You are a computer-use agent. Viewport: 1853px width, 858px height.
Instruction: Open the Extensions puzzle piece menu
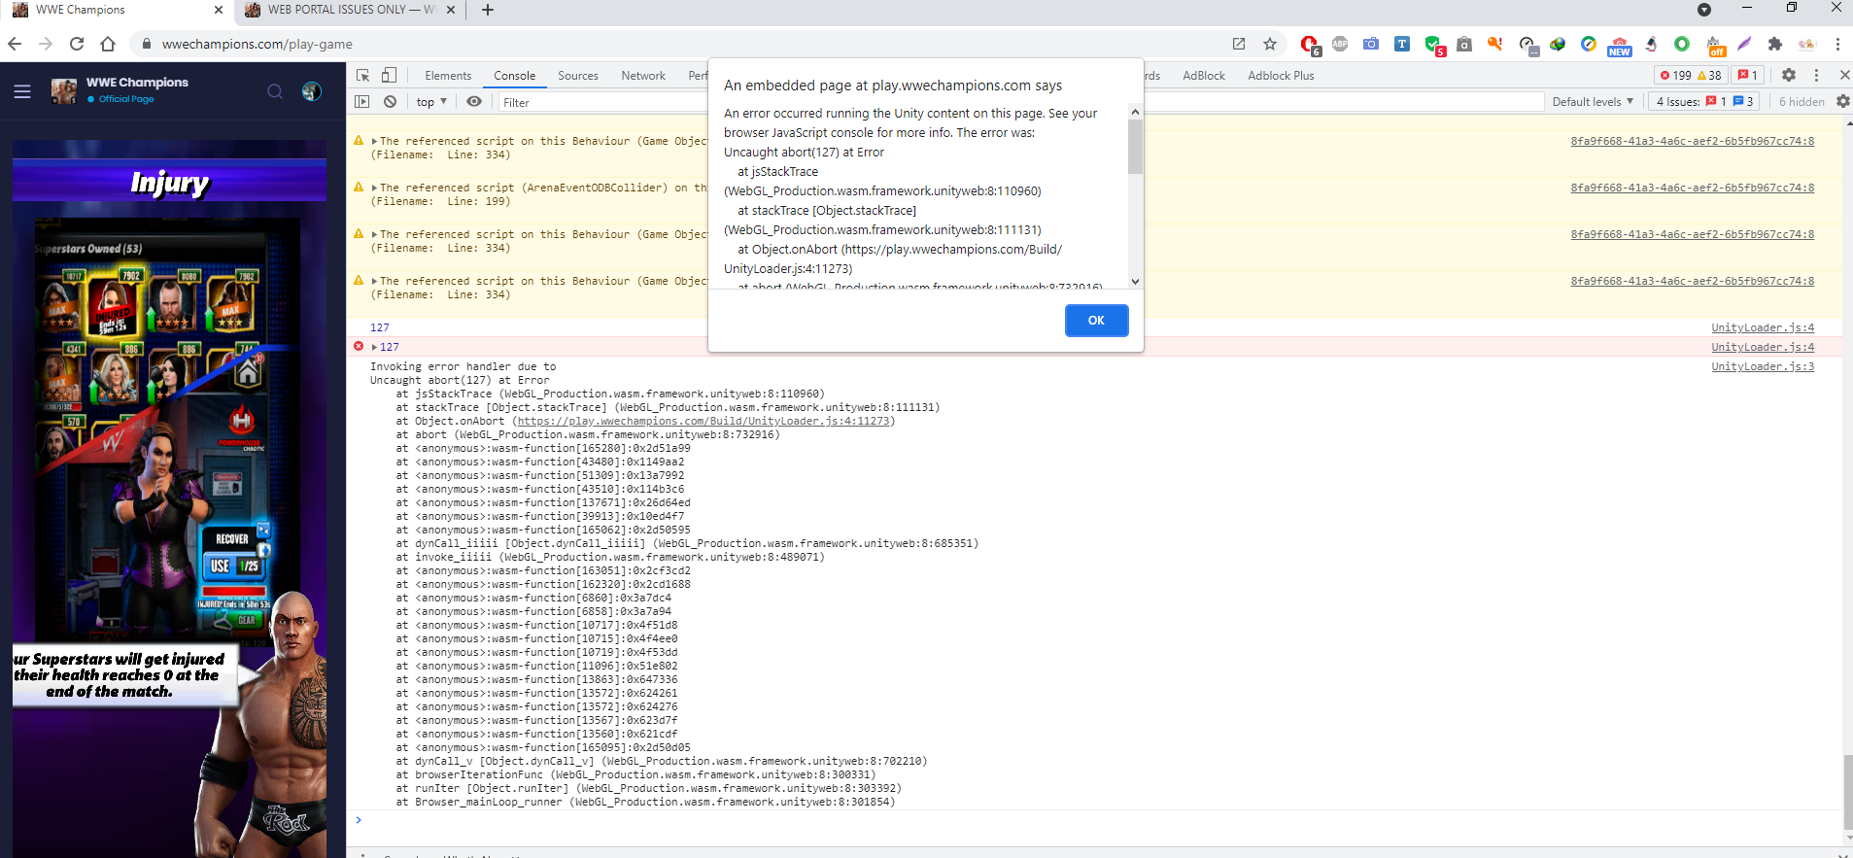[x=1775, y=44]
